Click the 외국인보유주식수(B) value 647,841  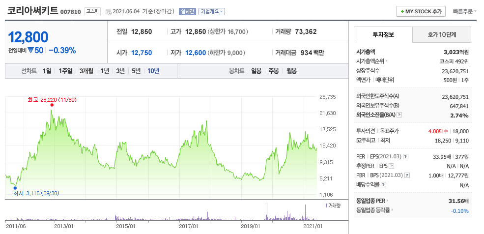[x=458, y=106]
